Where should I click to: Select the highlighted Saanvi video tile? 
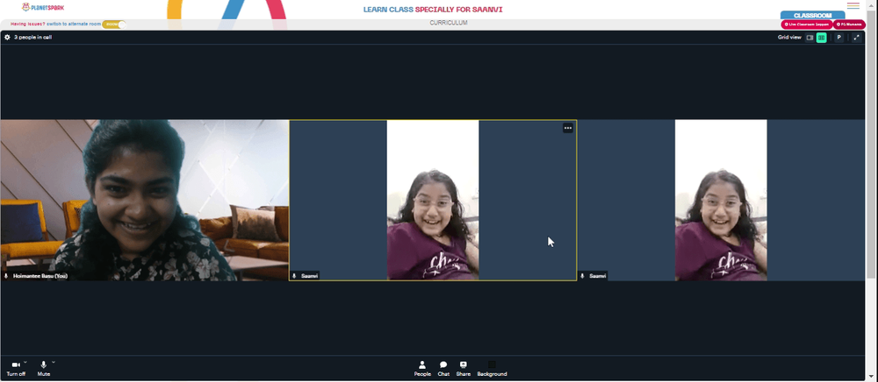click(433, 200)
